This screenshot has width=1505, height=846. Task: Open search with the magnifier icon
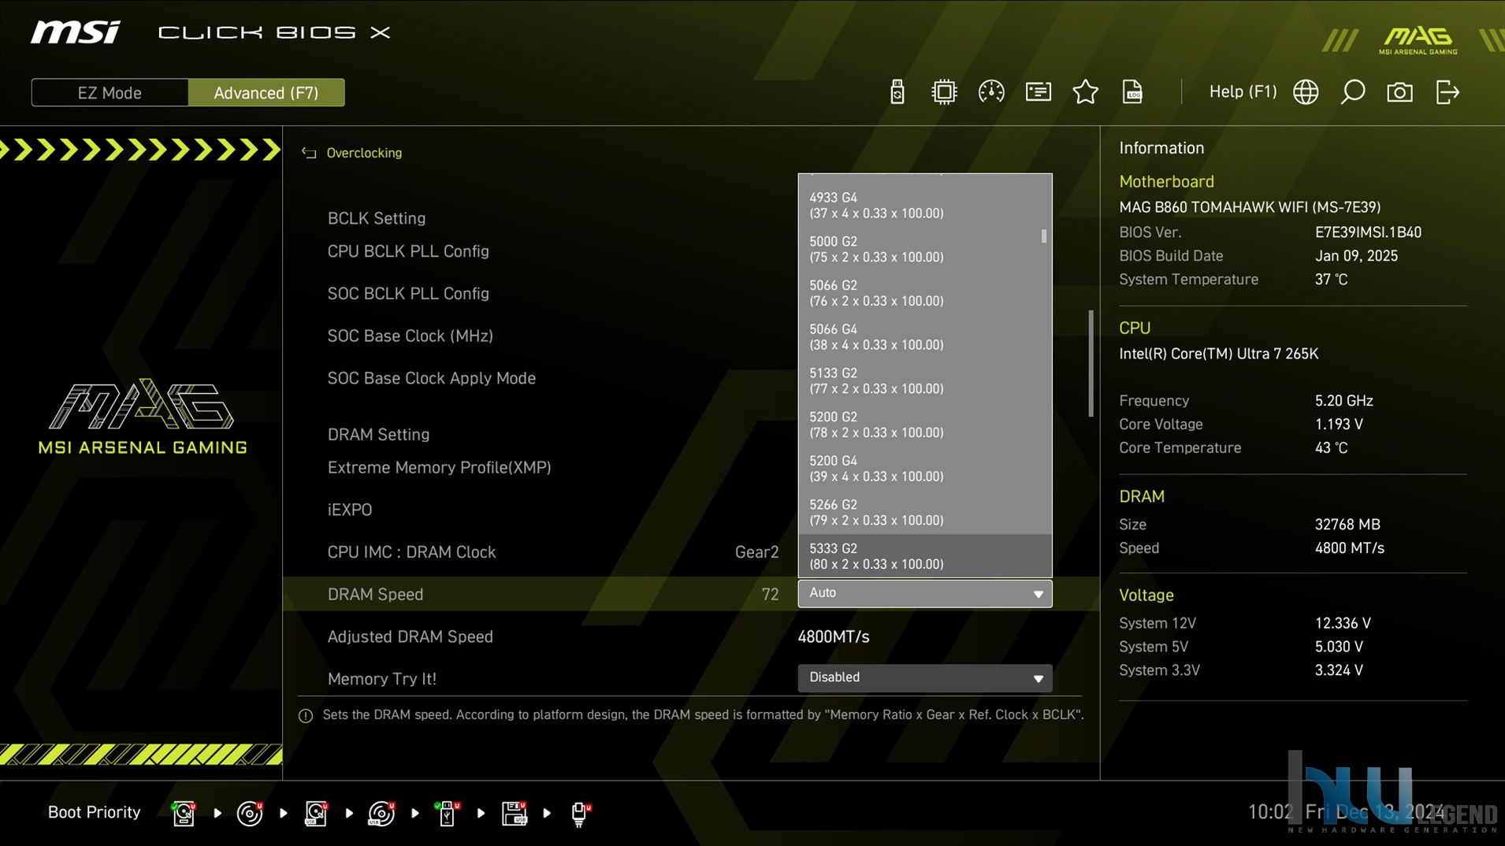point(1352,92)
